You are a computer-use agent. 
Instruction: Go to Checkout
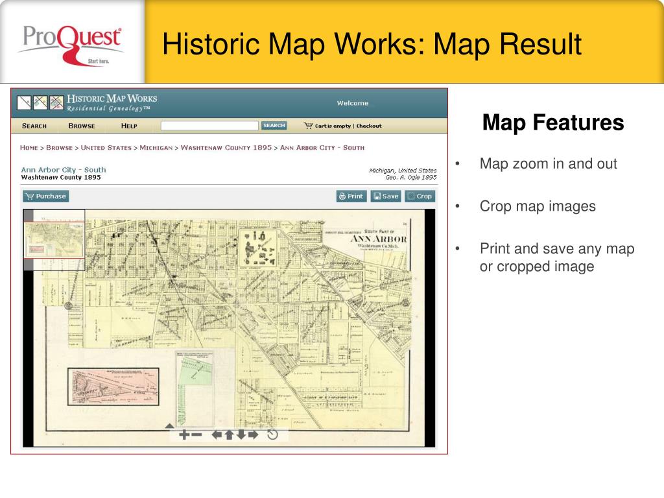click(369, 126)
